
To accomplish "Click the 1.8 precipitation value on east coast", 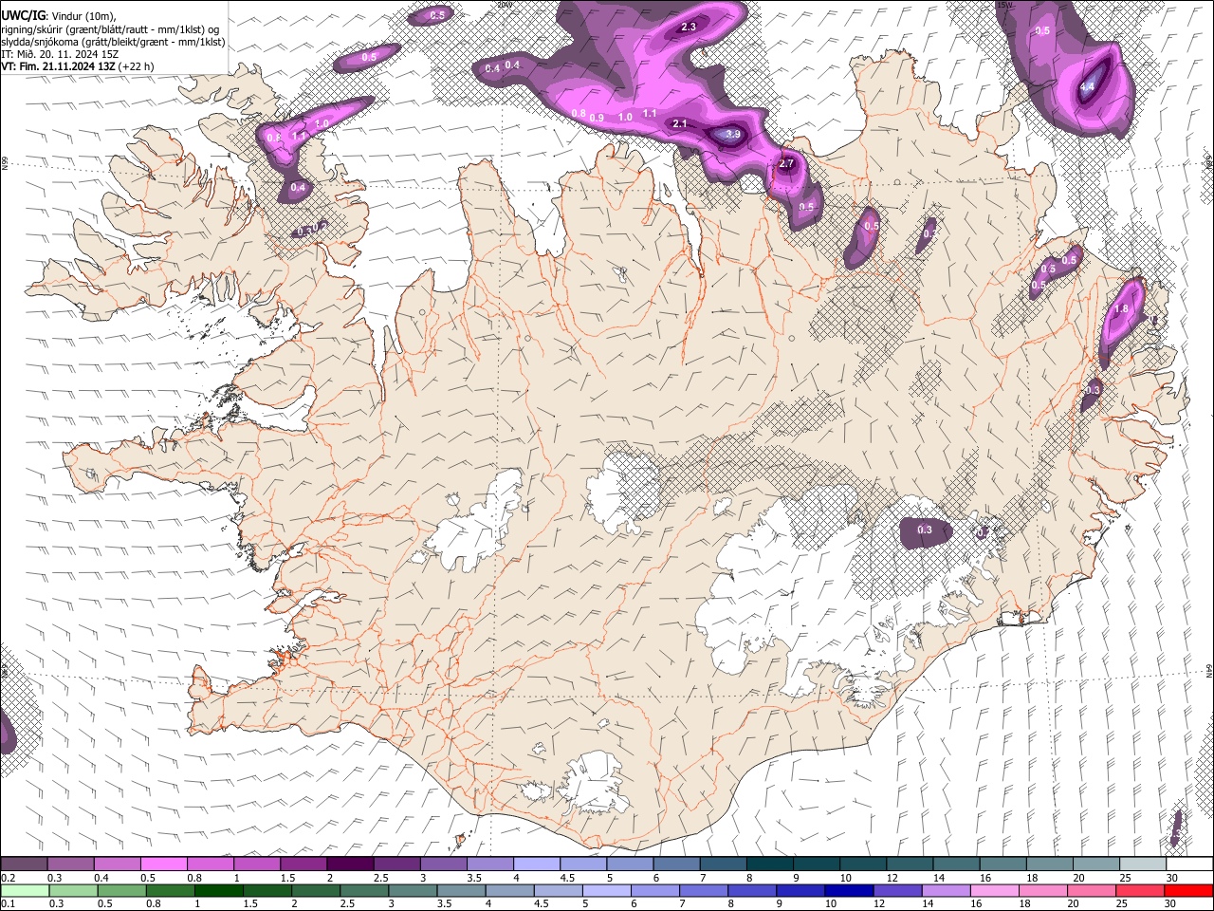I will [1122, 309].
